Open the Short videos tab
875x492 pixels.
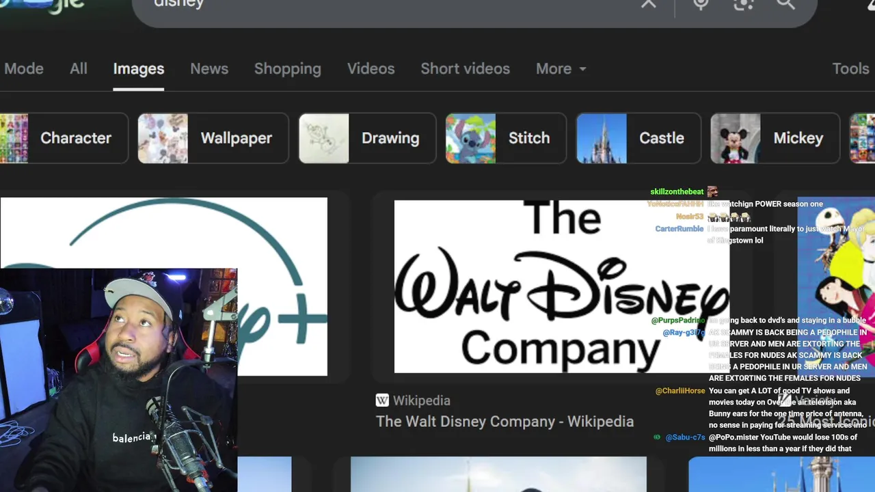(x=466, y=69)
